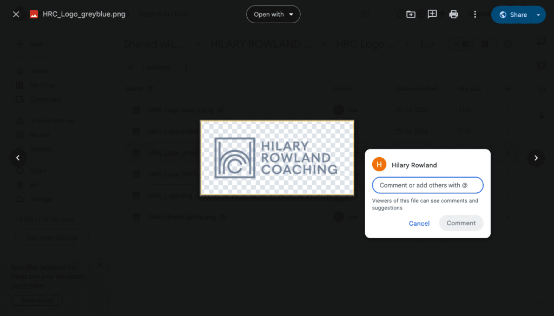
Task: Click the view details info icon
Action: tap(507, 44)
